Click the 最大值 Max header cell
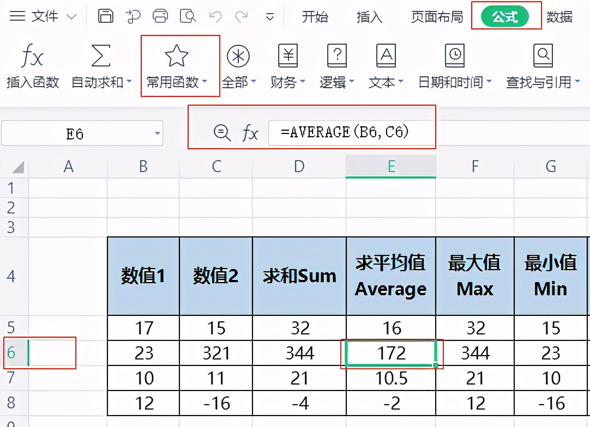 tap(475, 276)
